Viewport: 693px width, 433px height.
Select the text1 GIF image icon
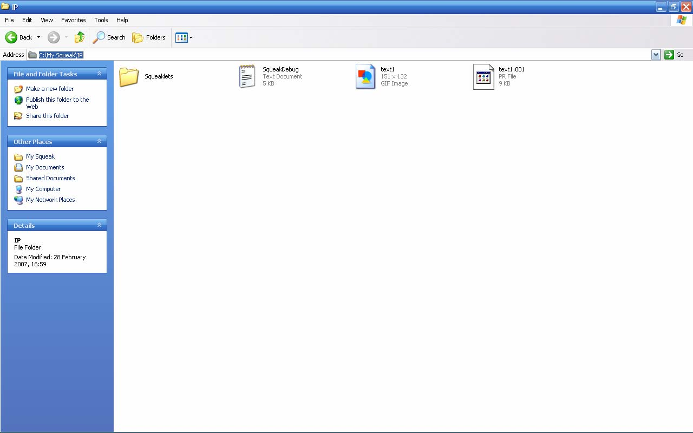click(x=365, y=76)
